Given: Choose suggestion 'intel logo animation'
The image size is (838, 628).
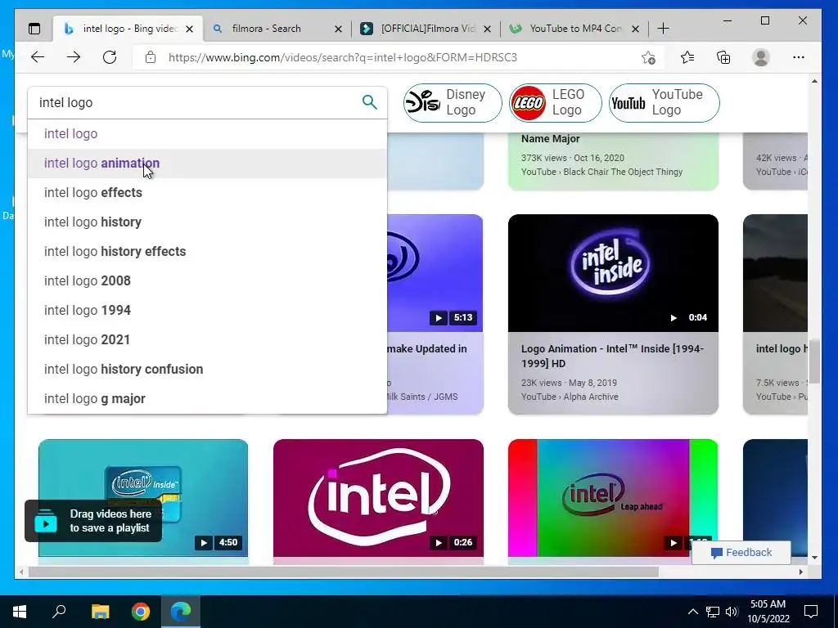Looking at the screenshot, I should coord(207,163).
